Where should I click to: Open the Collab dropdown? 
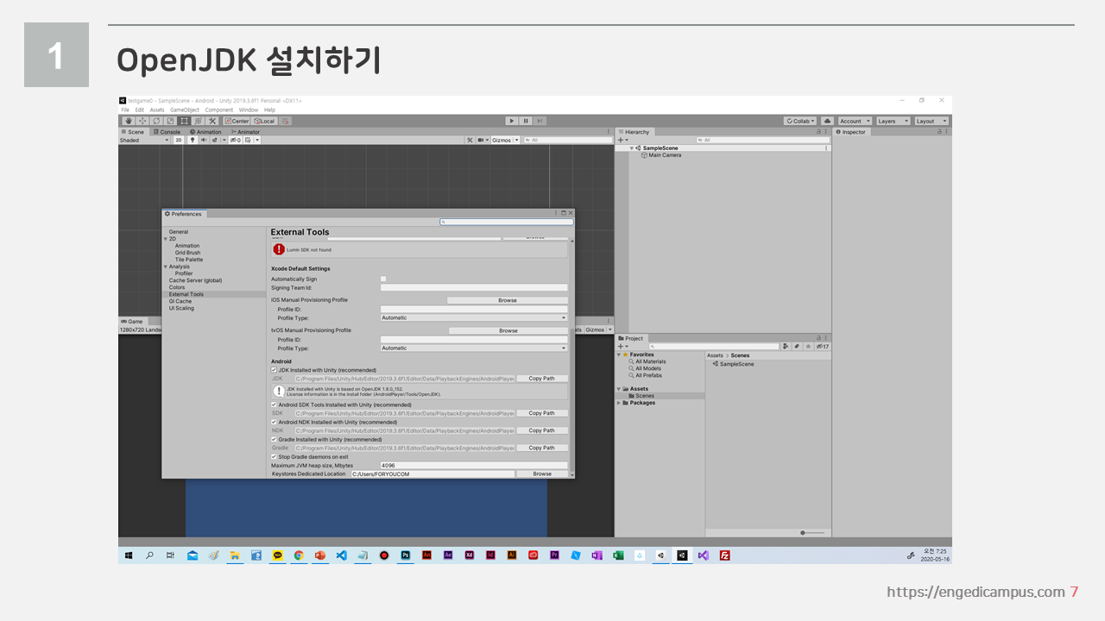tap(800, 121)
